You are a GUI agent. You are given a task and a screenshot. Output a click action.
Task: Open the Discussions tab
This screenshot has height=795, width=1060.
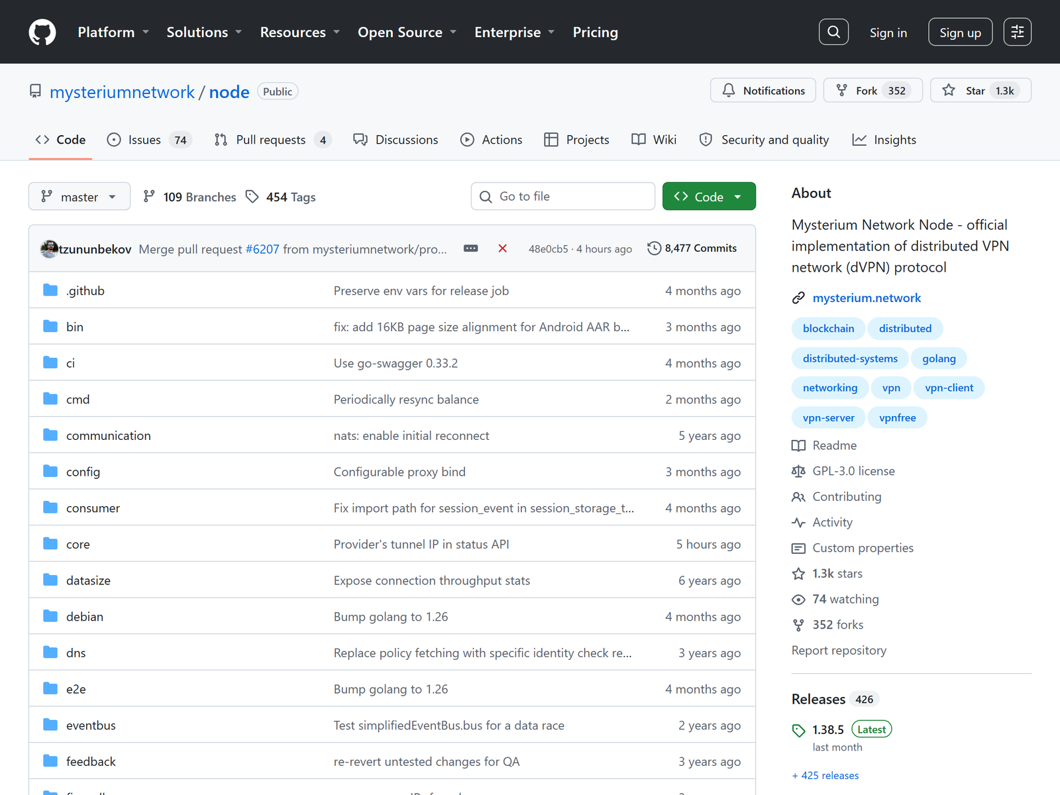point(396,140)
